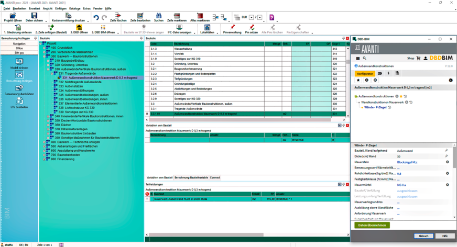Open the Kataloge menu
457x247 pixels.
pos(75,8)
